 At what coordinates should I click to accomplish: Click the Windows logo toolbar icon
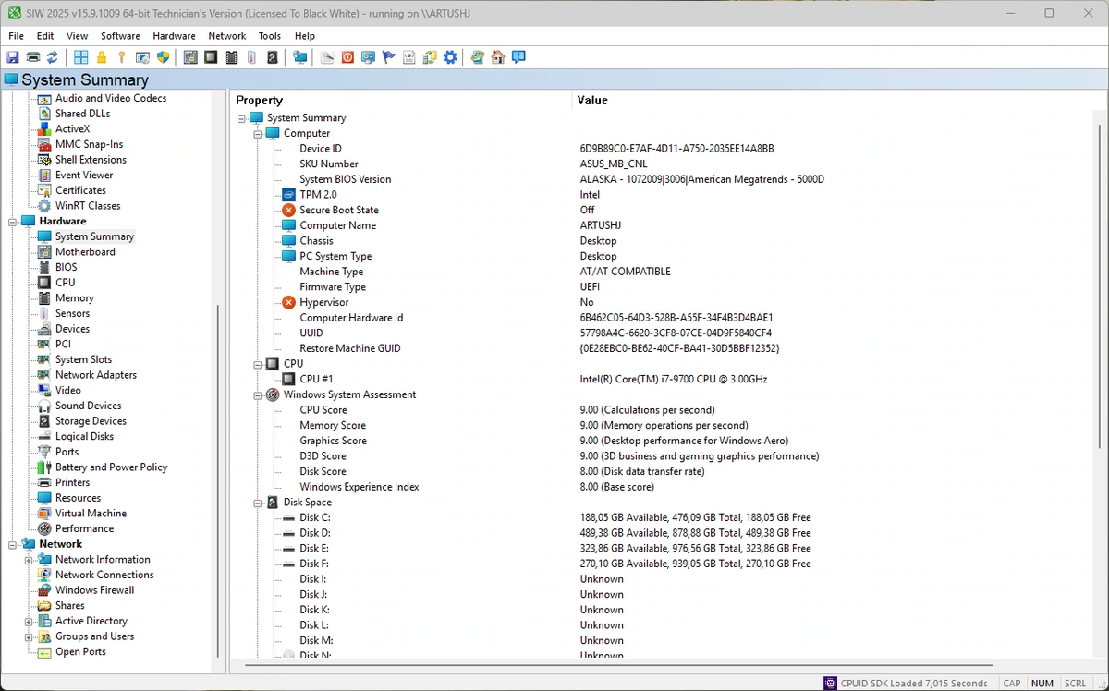tap(81, 57)
